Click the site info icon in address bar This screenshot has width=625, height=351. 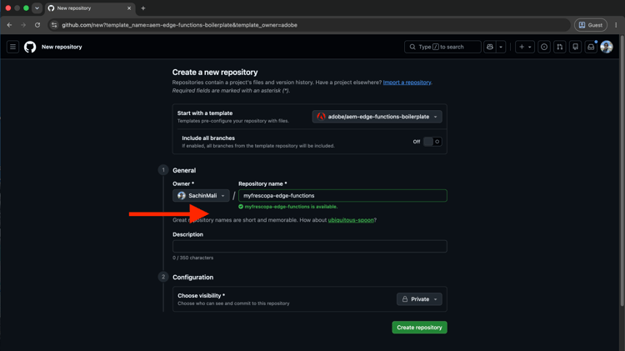click(x=54, y=25)
